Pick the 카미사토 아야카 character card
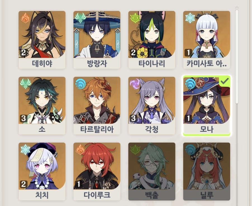 (207, 40)
